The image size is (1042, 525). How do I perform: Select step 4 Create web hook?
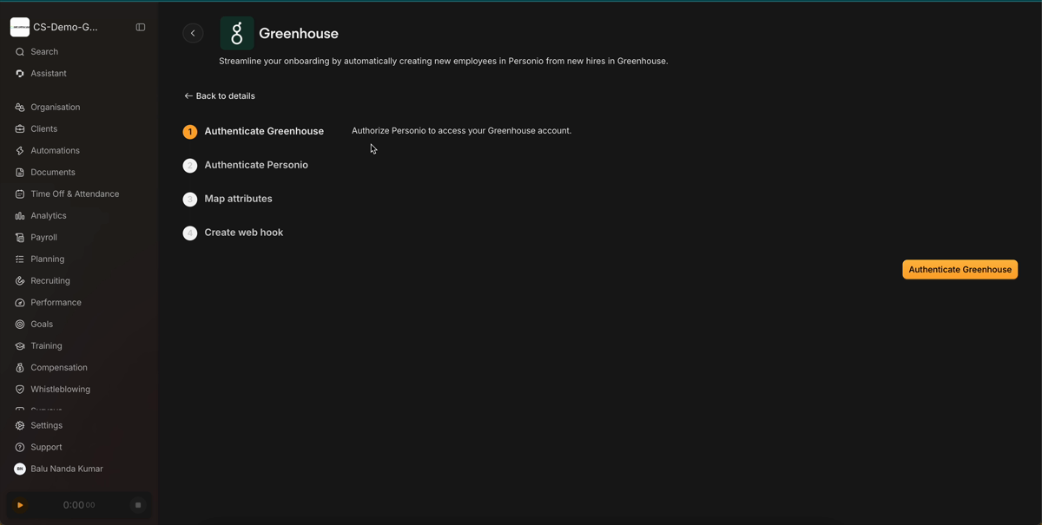[234, 233]
